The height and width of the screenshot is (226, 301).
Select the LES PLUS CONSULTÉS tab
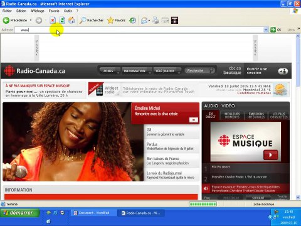coord(279,116)
